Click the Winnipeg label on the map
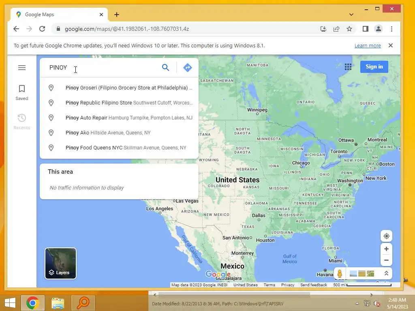Screen dimensions: 415x311 click(x=257, y=110)
